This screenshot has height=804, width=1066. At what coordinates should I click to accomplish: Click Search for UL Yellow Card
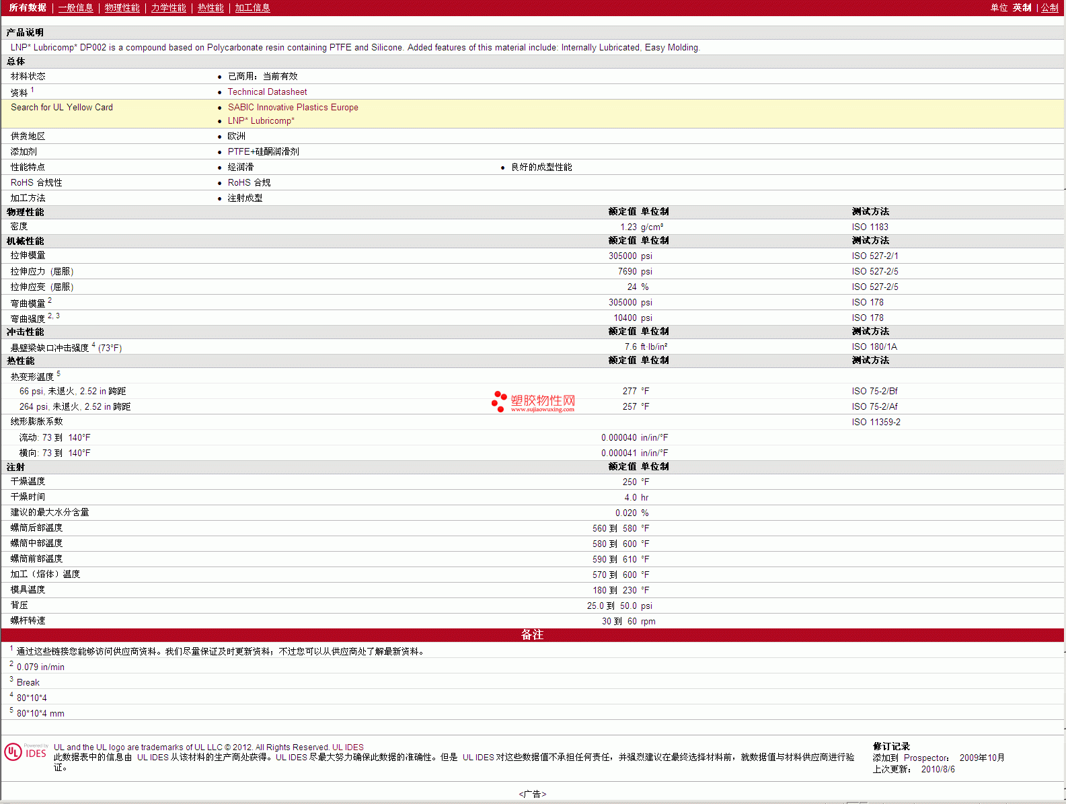[62, 107]
